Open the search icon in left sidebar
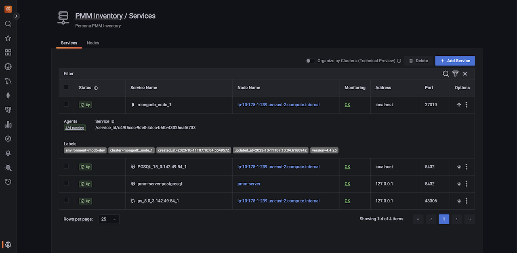Viewport: 517px width, 253px height. (8, 24)
